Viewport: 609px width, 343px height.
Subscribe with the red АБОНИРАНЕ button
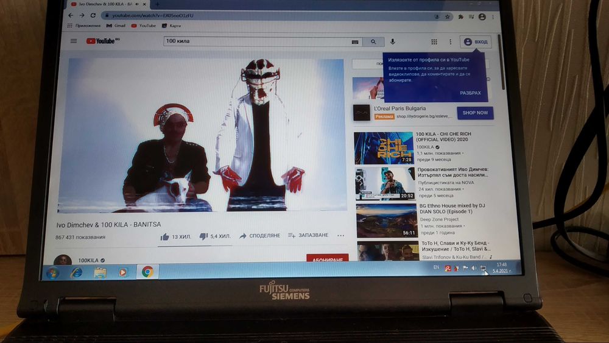pyautogui.click(x=328, y=258)
